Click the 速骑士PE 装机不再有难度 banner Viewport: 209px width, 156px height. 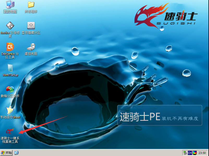click(159, 115)
